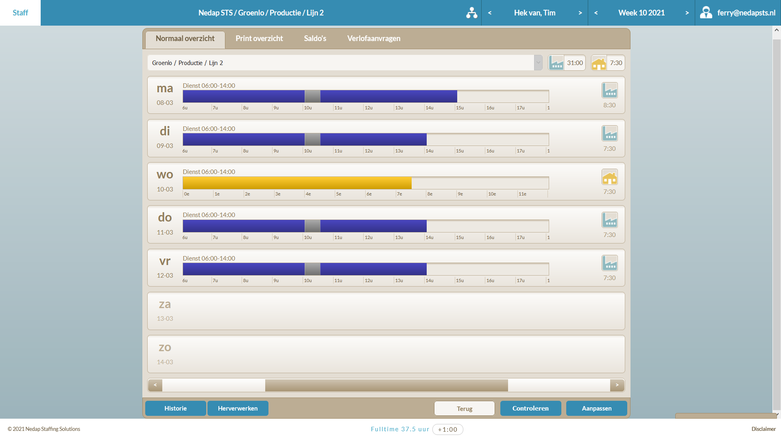Screen dimensions: 781x439
Task: Click the organization hierarchy icon in header
Action: pyautogui.click(x=471, y=13)
